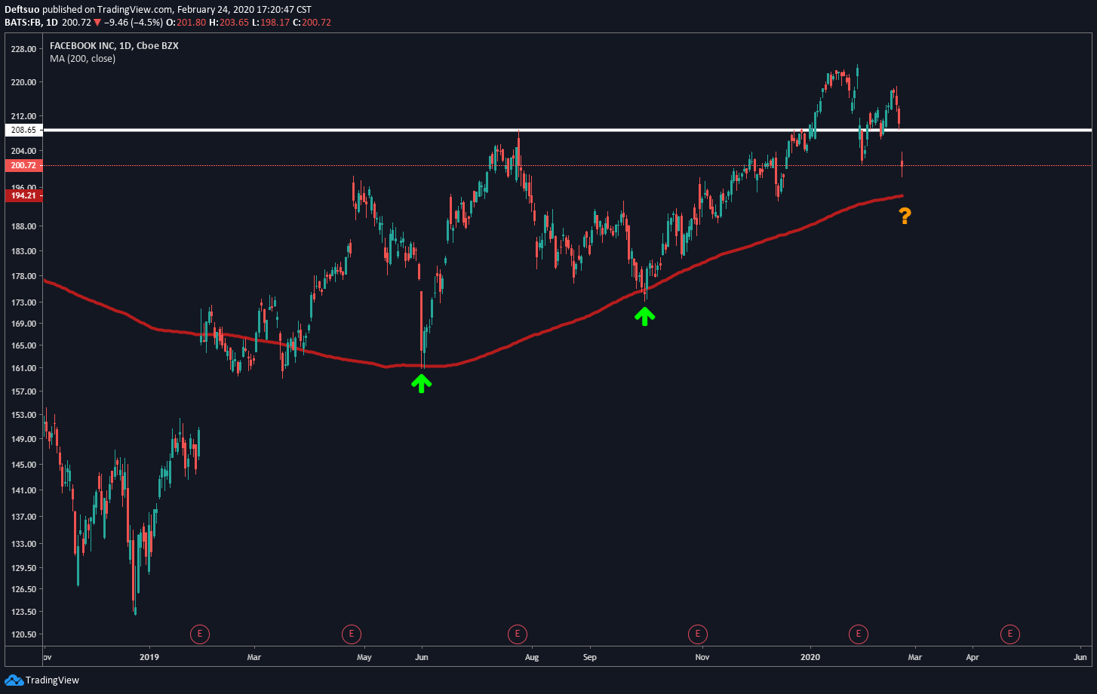Click the TradingView wordmark at bottom left
The image size is (1097, 694).
[x=52, y=680]
